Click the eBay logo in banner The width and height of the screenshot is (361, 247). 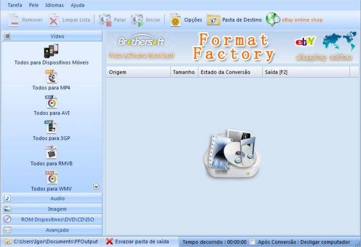click(x=305, y=42)
